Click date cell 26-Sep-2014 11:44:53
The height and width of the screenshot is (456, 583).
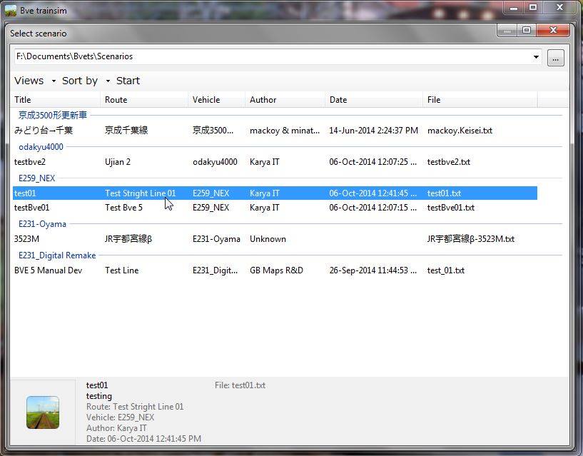pyautogui.click(x=373, y=270)
